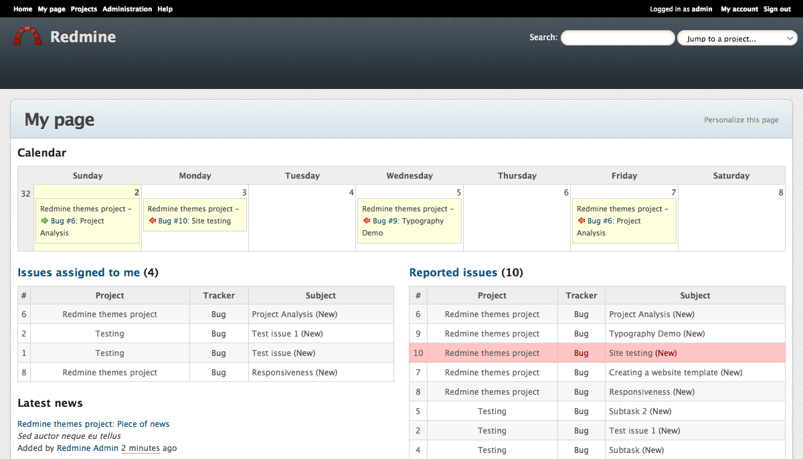
Task: Open 'Project Analysis' subject in assigned issues
Action: point(282,314)
